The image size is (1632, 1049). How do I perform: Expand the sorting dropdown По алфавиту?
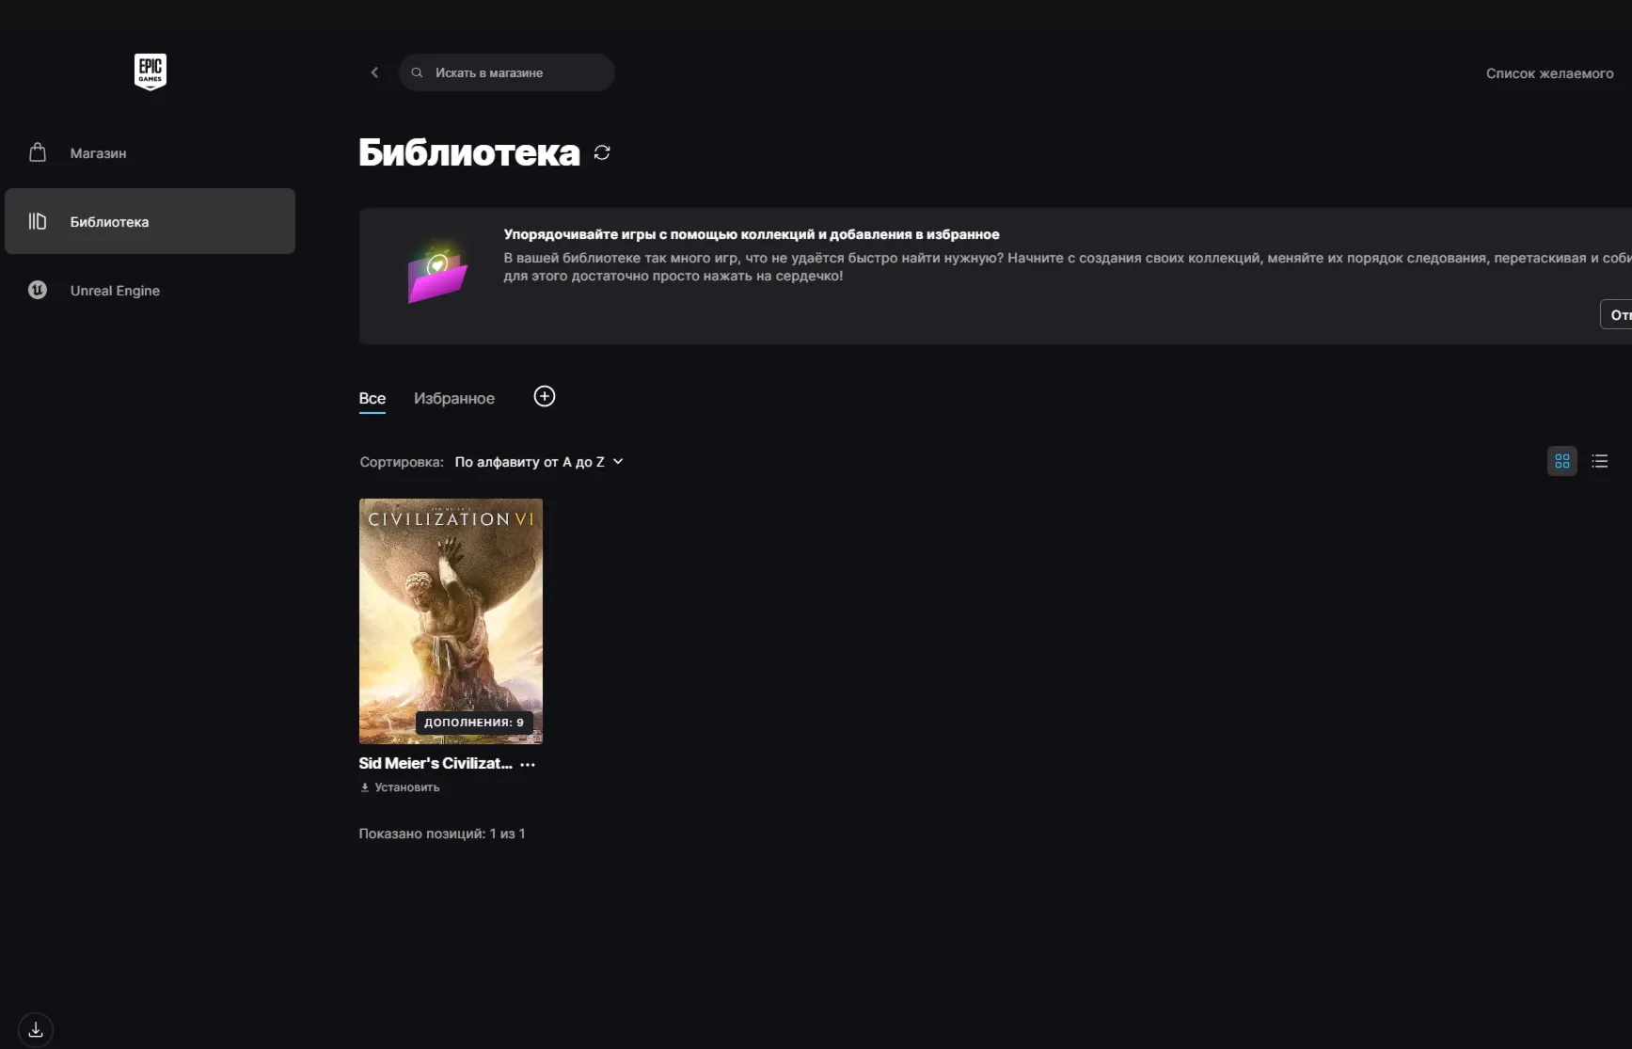coord(539,462)
